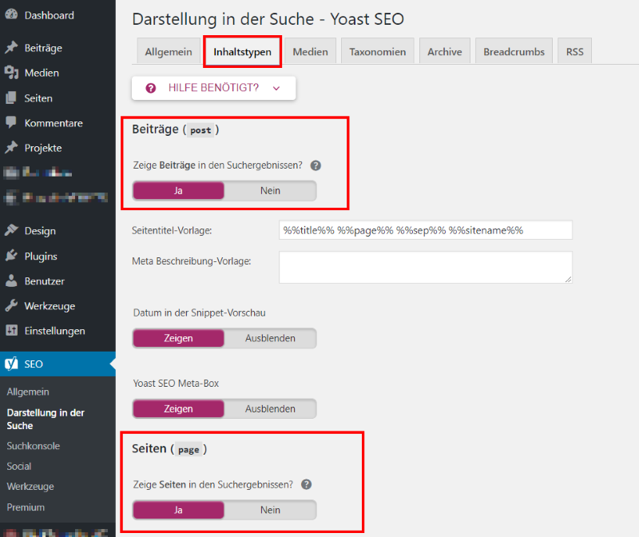Open the Social SEO submenu link
Screen dimensions: 639x537
(x=19, y=466)
